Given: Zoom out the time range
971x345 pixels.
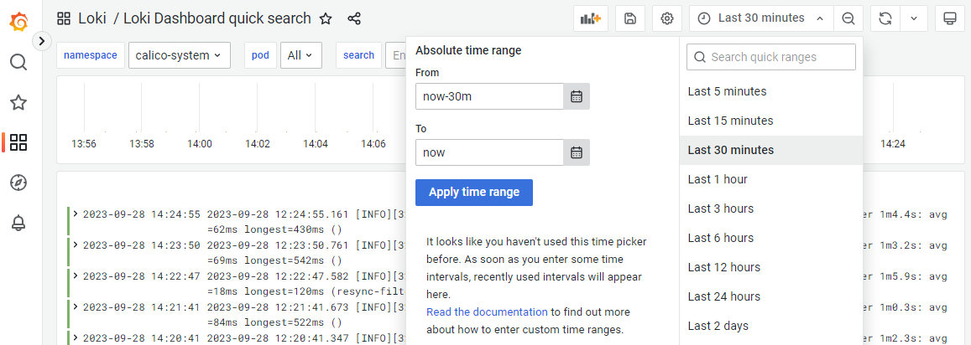Looking at the screenshot, I should pos(848,18).
